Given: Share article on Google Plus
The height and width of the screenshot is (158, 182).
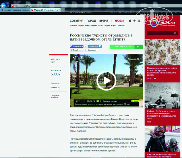Looking at the screenshot, I should point(91,50).
